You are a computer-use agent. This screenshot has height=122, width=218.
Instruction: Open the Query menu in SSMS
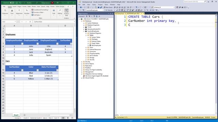[94, 4]
